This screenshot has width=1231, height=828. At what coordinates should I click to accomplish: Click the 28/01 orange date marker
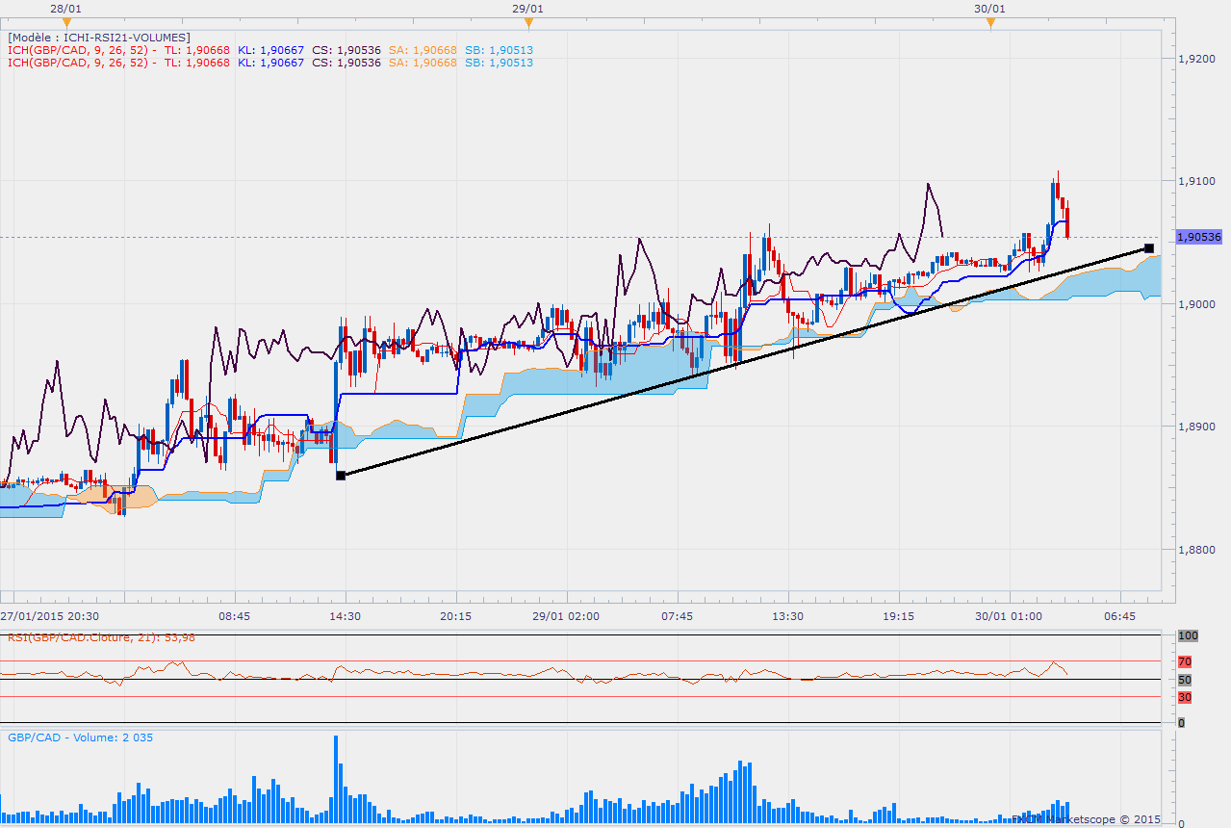pyautogui.click(x=65, y=23)
